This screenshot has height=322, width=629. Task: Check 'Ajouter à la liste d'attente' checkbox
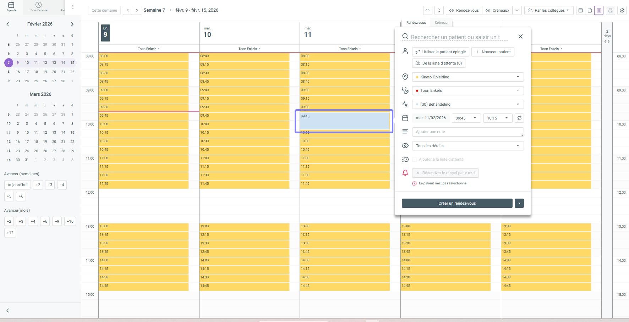point(414,160)
